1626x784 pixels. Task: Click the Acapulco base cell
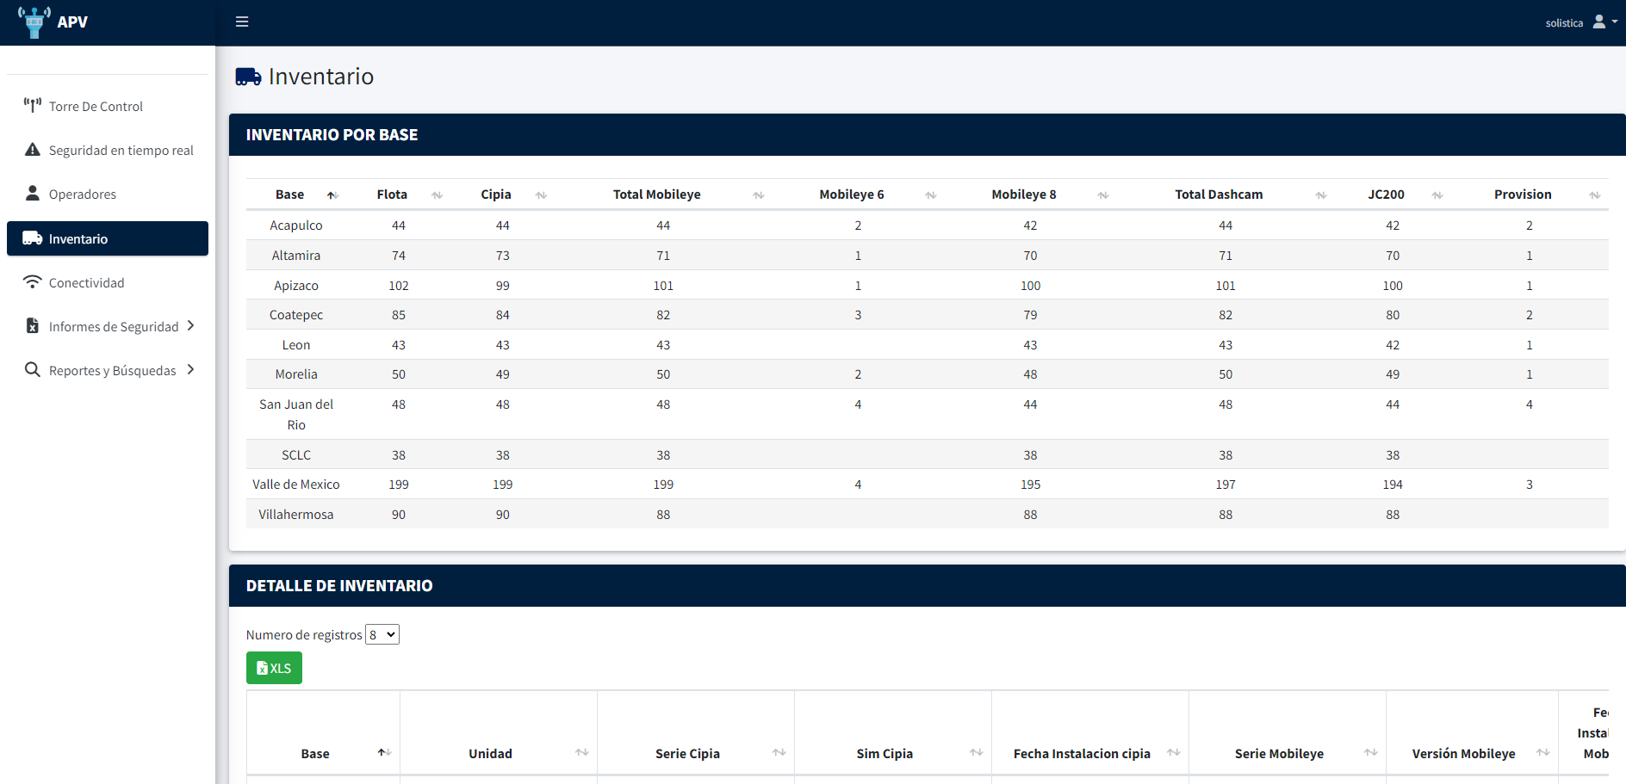click(296, 225)
